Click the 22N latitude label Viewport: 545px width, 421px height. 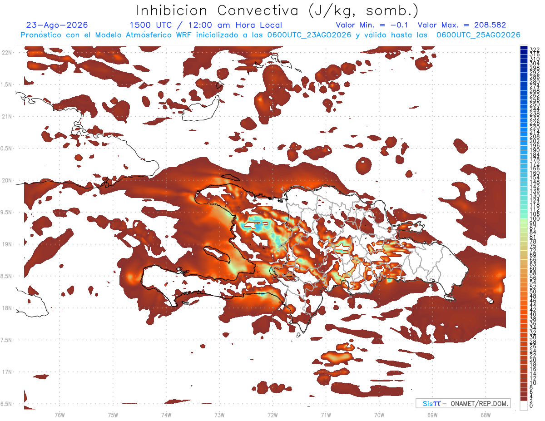pos(6,53)
